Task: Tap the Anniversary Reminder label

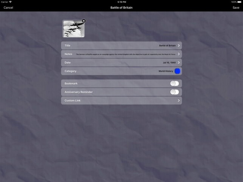Action: (x=79, y=92)
